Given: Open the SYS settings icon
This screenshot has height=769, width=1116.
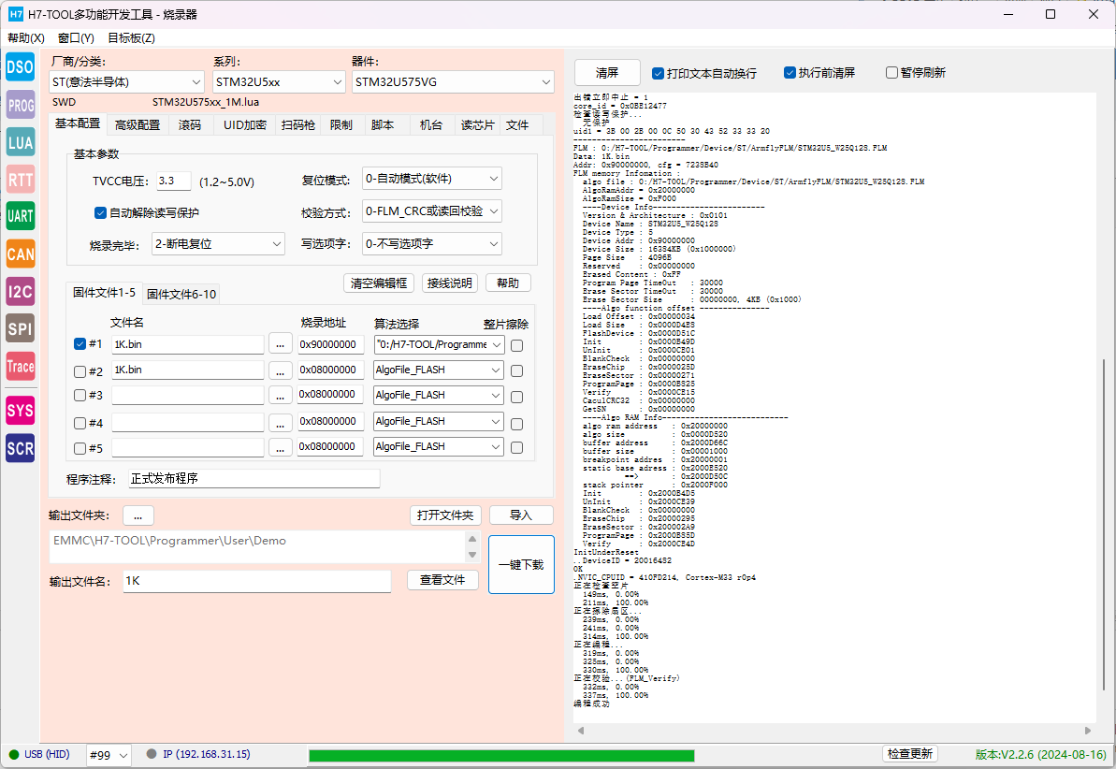Looking at the screenshot, I should click(20, 411).
